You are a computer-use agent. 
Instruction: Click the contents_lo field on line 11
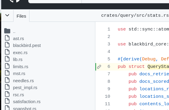(x=154, y=104)
